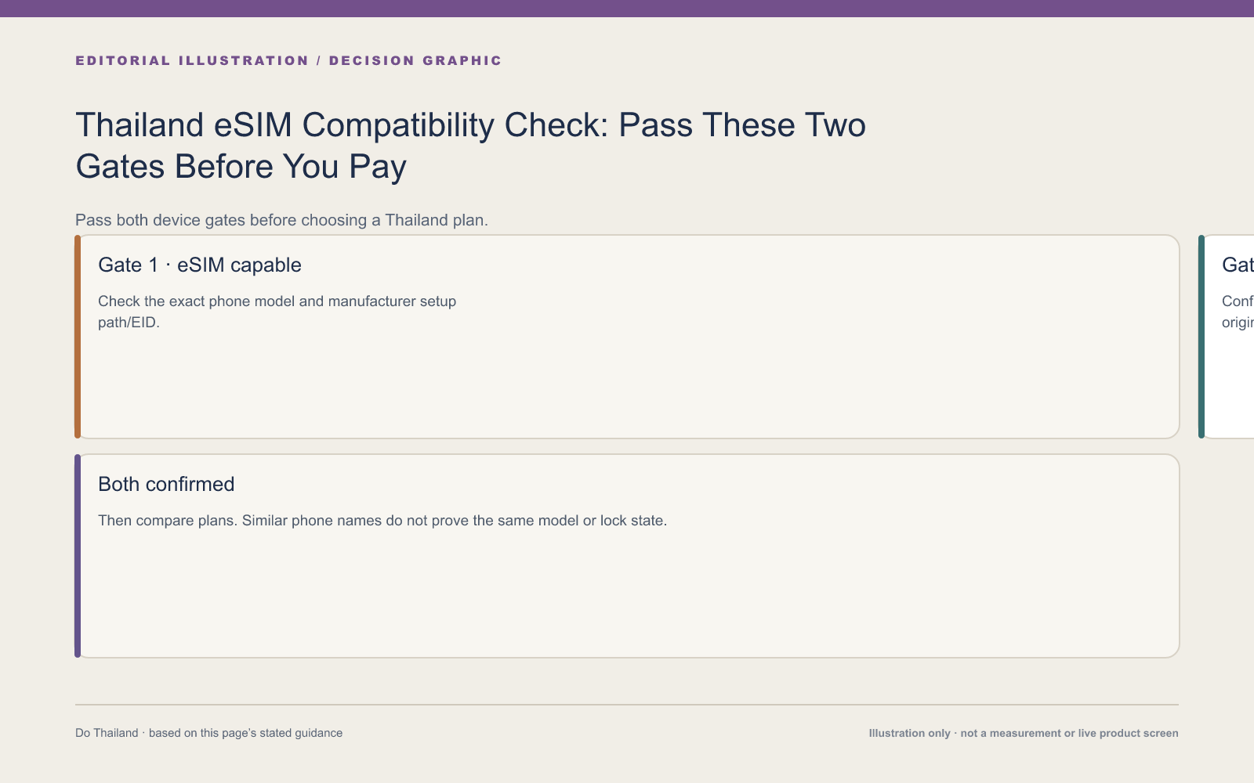
Task: Click the Gate 1 eSIM capable heading
Action: pyautogui.click(x=200, y=265)
